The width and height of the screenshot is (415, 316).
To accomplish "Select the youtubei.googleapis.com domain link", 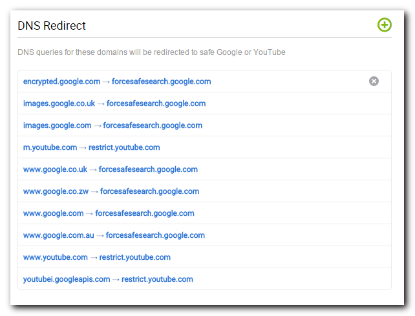I will (x=67, y=279).
